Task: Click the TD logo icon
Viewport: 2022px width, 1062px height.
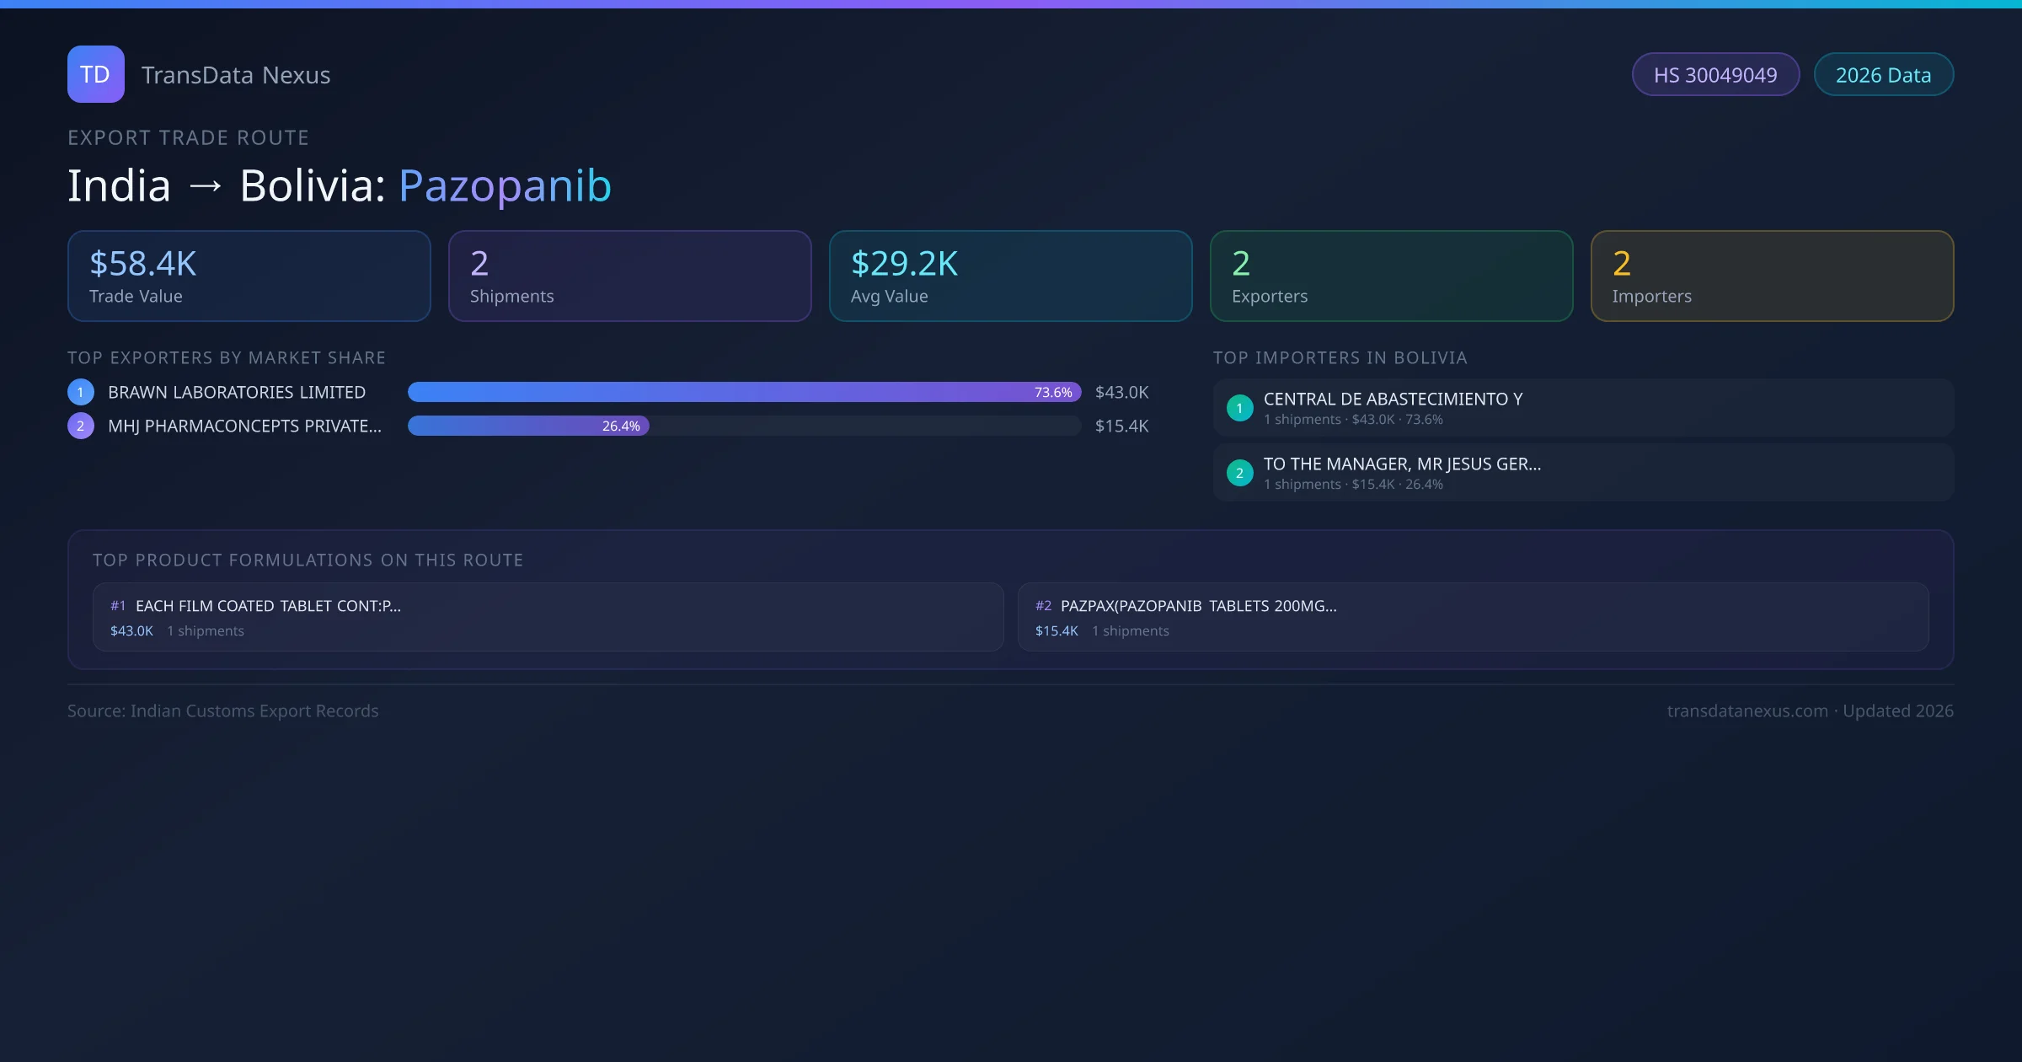Action: coord(95,74)
